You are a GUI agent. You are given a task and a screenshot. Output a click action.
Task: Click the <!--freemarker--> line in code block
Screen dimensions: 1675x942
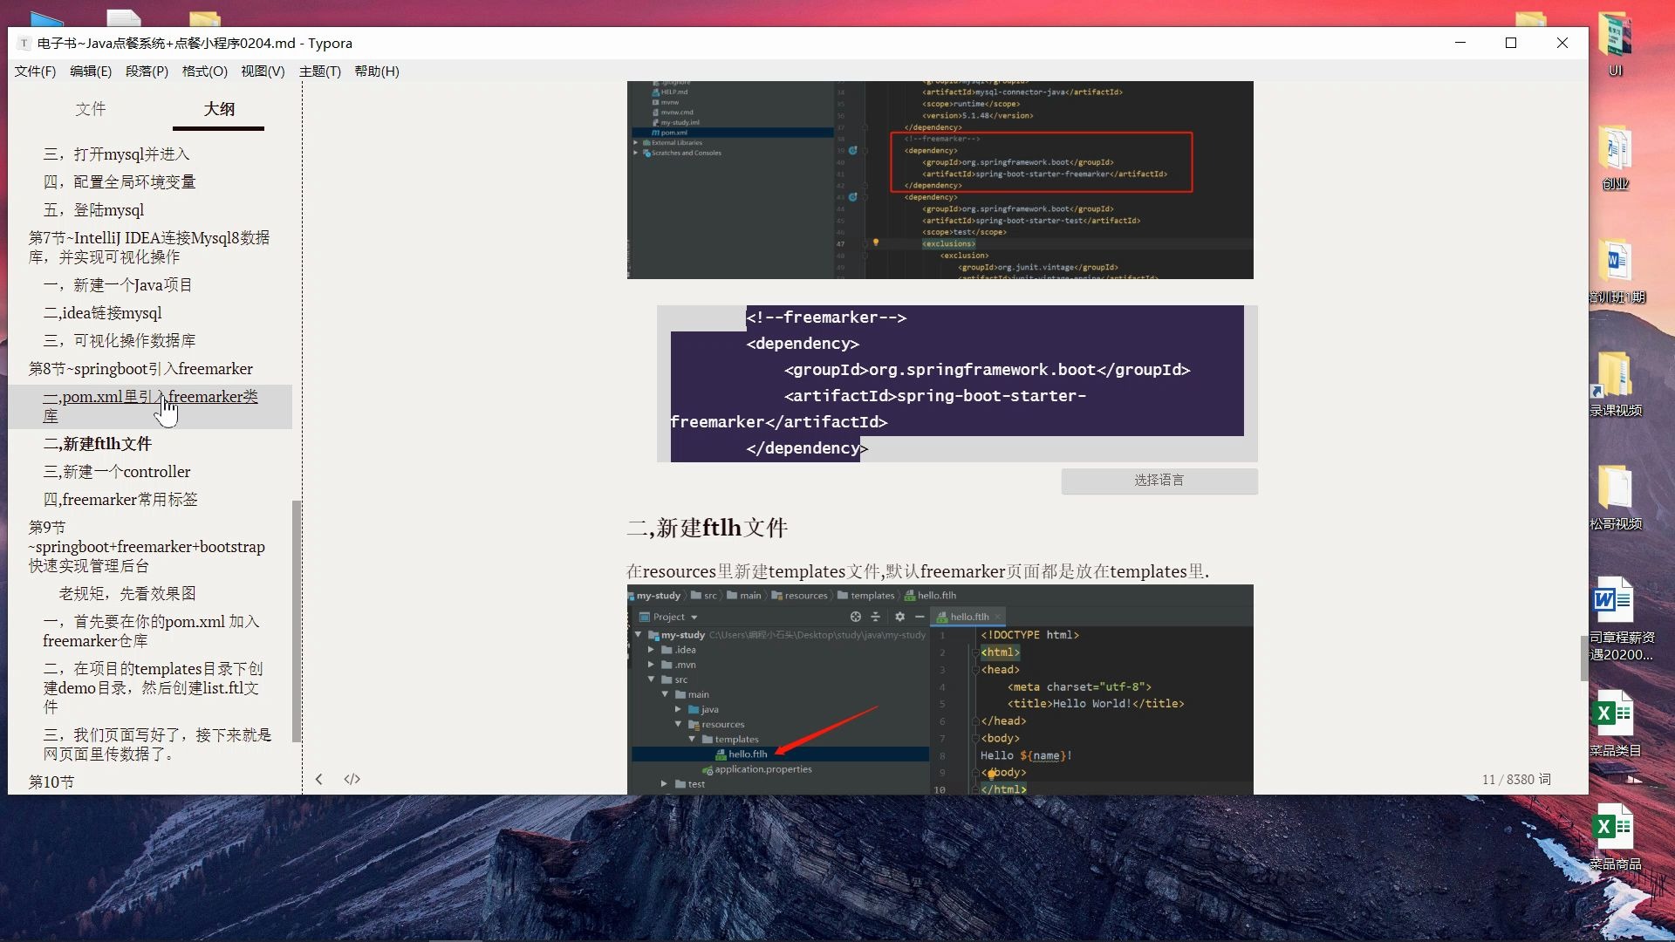826,317
